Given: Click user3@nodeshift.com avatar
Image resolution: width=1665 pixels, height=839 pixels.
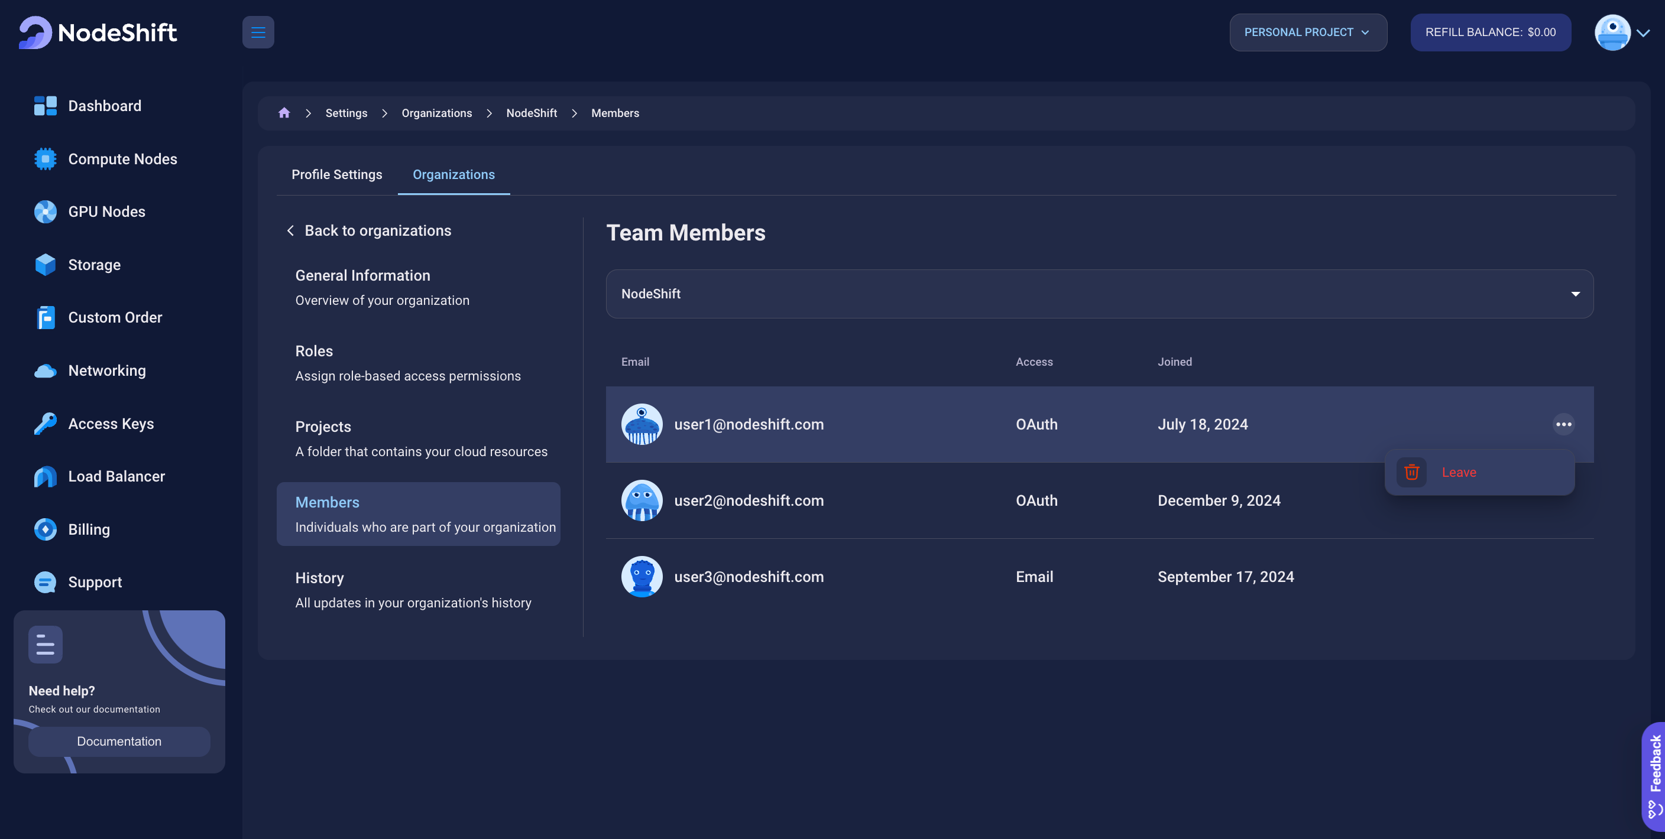Looking at the screenshot, I should (642, 577).
